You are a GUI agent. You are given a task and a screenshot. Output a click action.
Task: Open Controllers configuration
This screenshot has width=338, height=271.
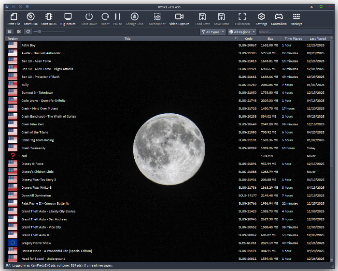pyautogui.click(x=279, y=19)
